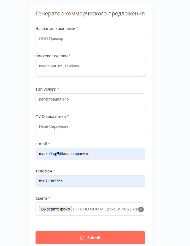Select the Тип услуги field
The image size is (190, 246).
[x=90, y=99]
